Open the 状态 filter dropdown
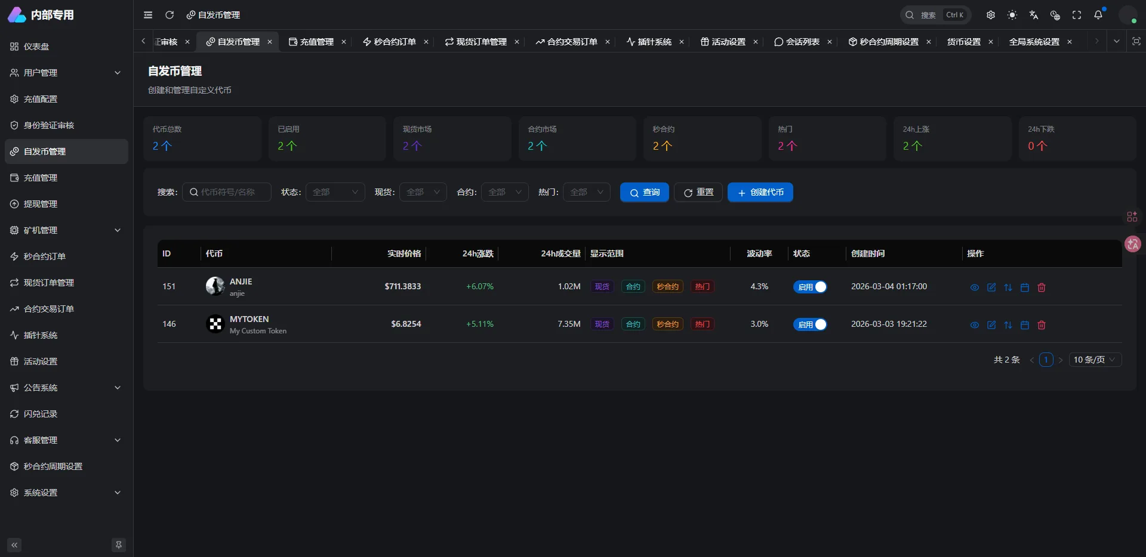 (x=335, y=192)
